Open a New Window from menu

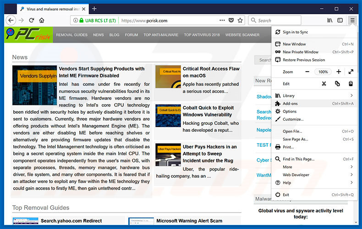(x=314, y=44)
